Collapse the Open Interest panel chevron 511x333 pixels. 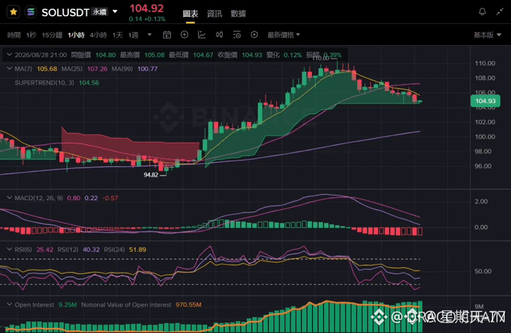coord(9,304)
